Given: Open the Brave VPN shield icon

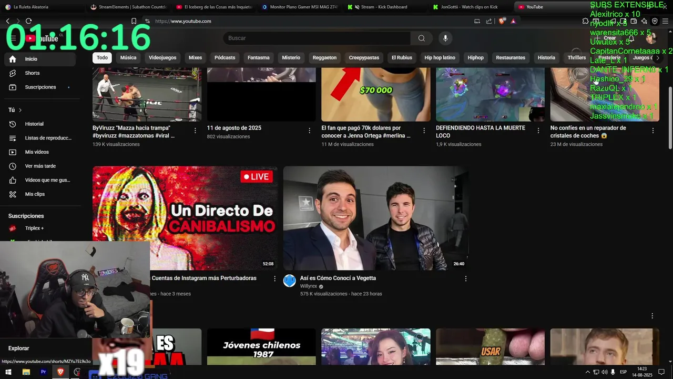Looking at the screenshot, I should 655,21.
